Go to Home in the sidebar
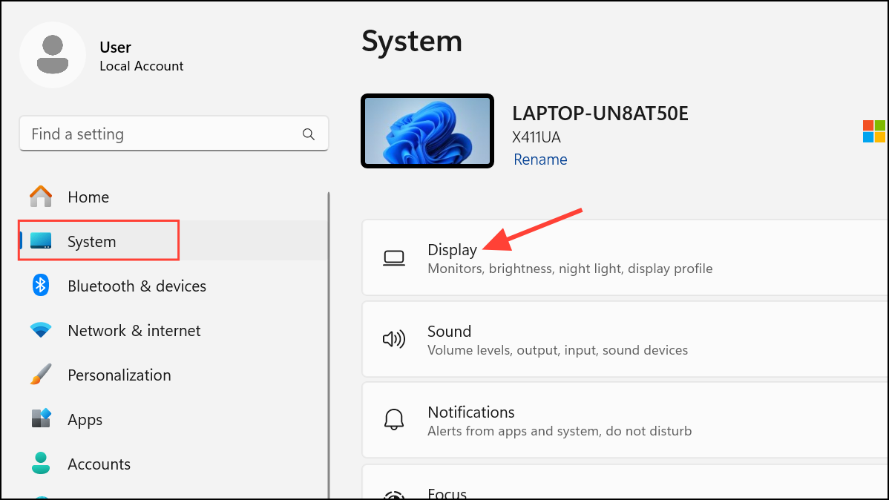Viewport: 889px width, 500px height. (x=88, y=197)
